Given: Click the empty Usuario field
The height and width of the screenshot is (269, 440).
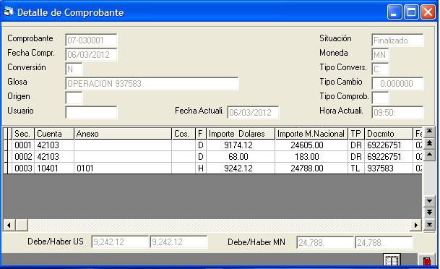Looking at the screenshot, I should click(91, 112).
